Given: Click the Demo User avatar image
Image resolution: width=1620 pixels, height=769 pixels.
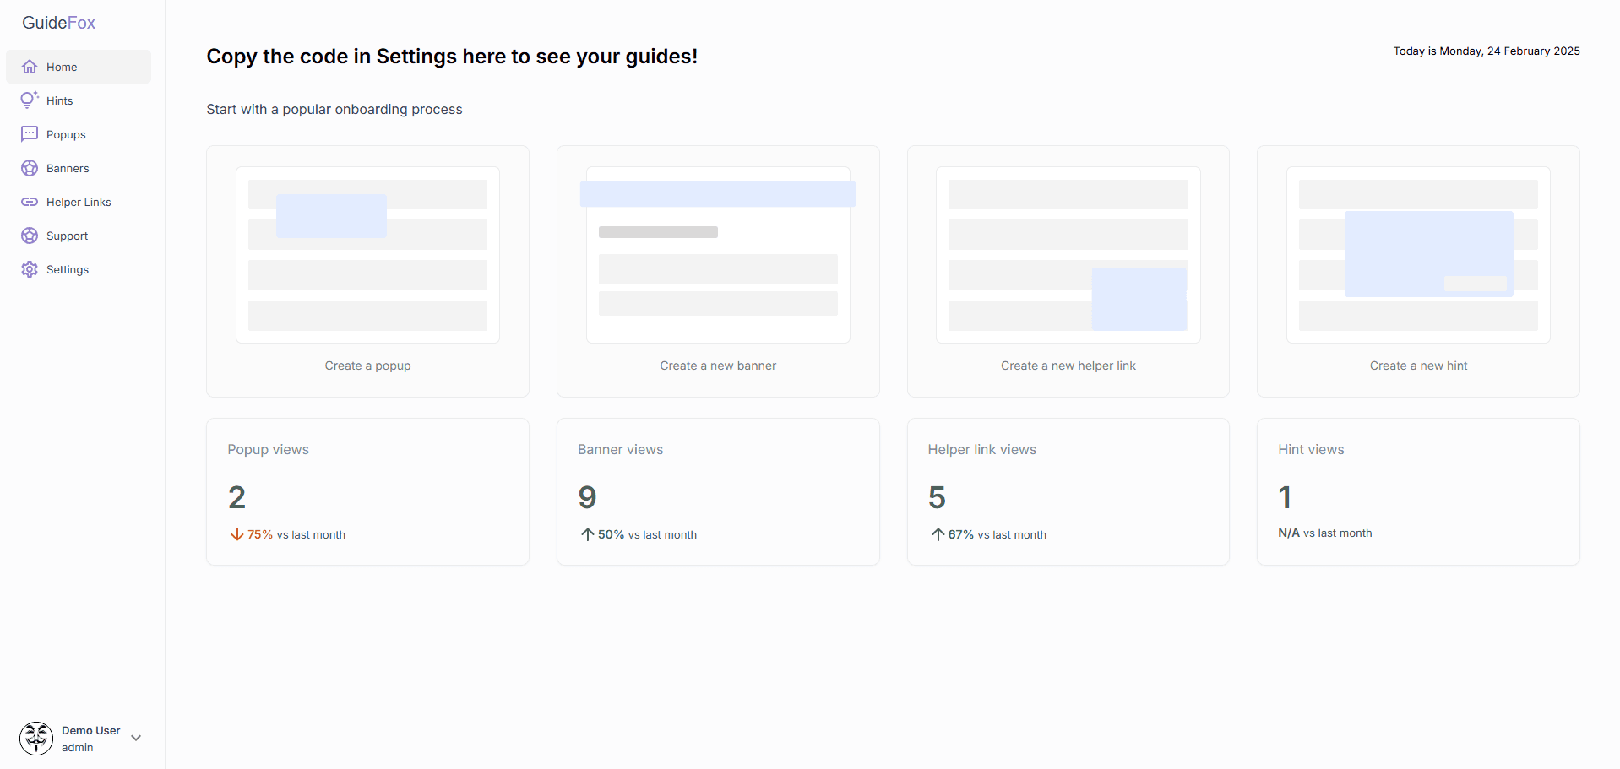Looking at the screenshot, I should tap(36, 739).
